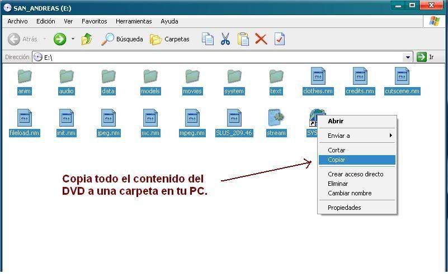
Task: Click the toolbar scissors Cut icon
Action: [x=225, y=39]
